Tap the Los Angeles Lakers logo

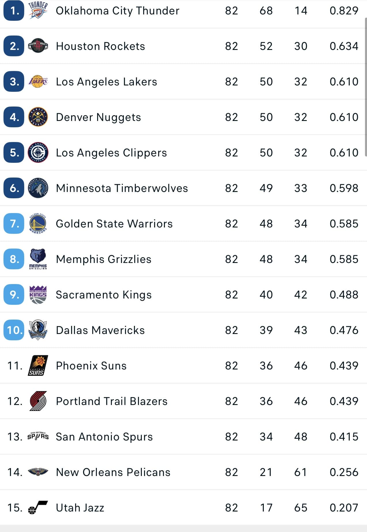(38, 81)
